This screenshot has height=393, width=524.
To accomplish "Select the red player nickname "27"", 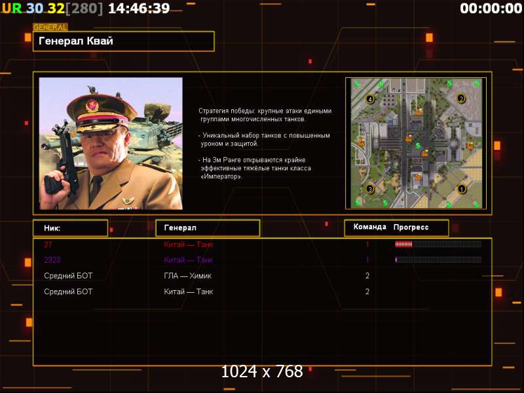I will [x=48, y=244].
